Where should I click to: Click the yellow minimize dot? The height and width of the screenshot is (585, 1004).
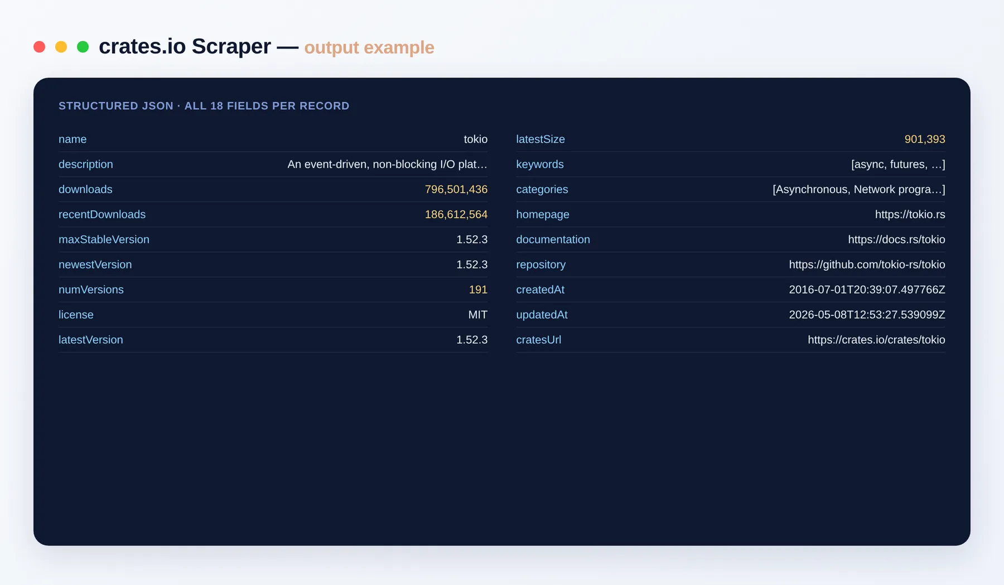[61, 47]
